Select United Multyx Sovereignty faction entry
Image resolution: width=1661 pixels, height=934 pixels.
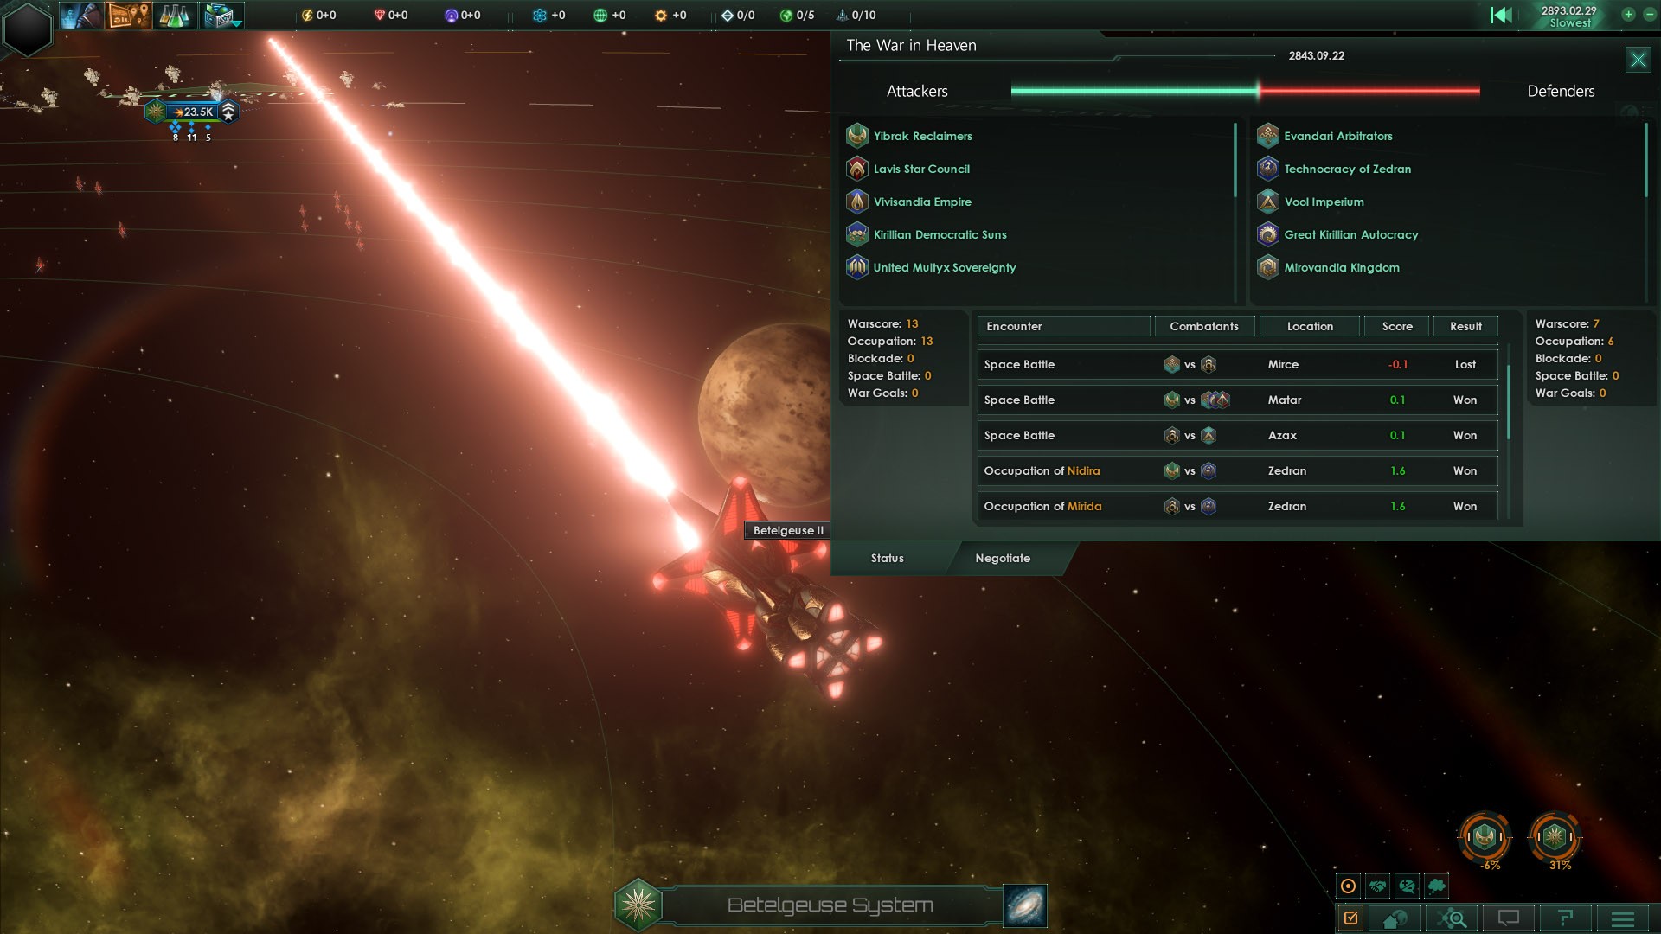click(x=945, y=267)
